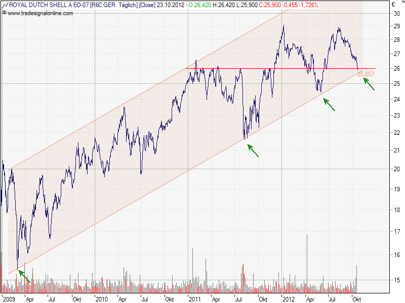Click the 18 price axis label
Screen dimensions: 405x303
point(397,210)
